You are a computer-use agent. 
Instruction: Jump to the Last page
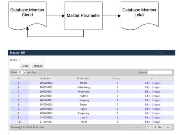tap(168, 127)
